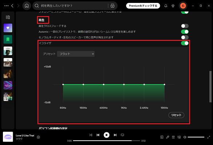Open the green bookmark episodes tile
Viewport: 213px width, 145px height.
click(8, 40)
